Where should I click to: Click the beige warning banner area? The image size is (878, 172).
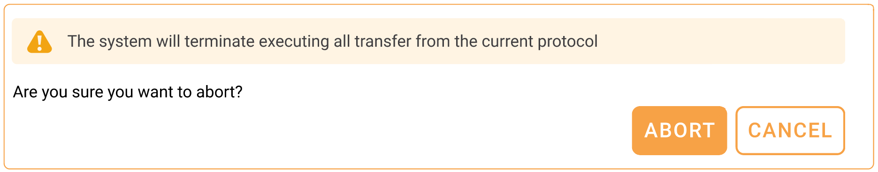[x=428, y=41]
